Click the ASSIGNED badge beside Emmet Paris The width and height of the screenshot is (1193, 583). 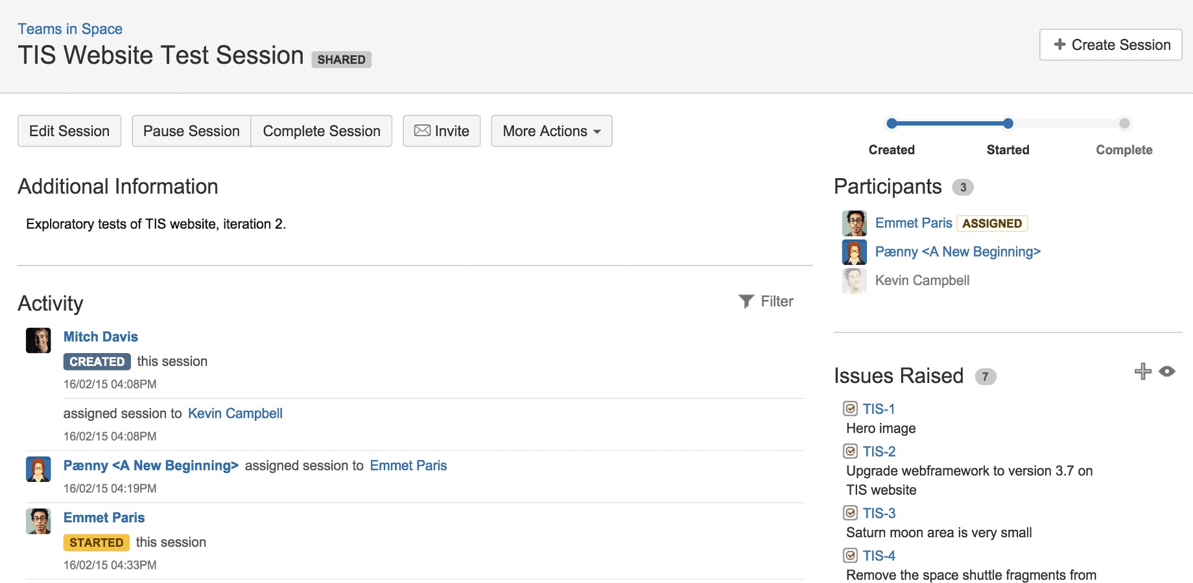[992, 223]
